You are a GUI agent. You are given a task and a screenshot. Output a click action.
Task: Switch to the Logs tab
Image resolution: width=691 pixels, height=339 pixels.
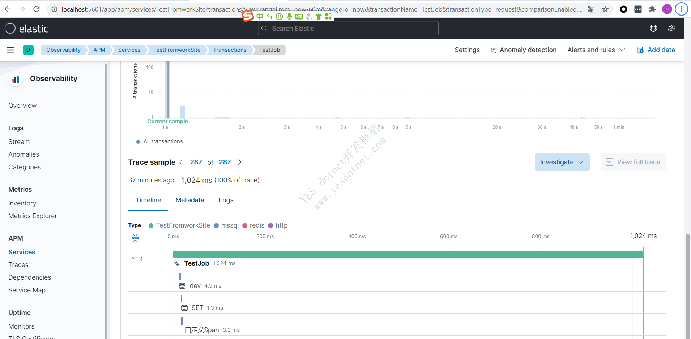click(226, 200)
